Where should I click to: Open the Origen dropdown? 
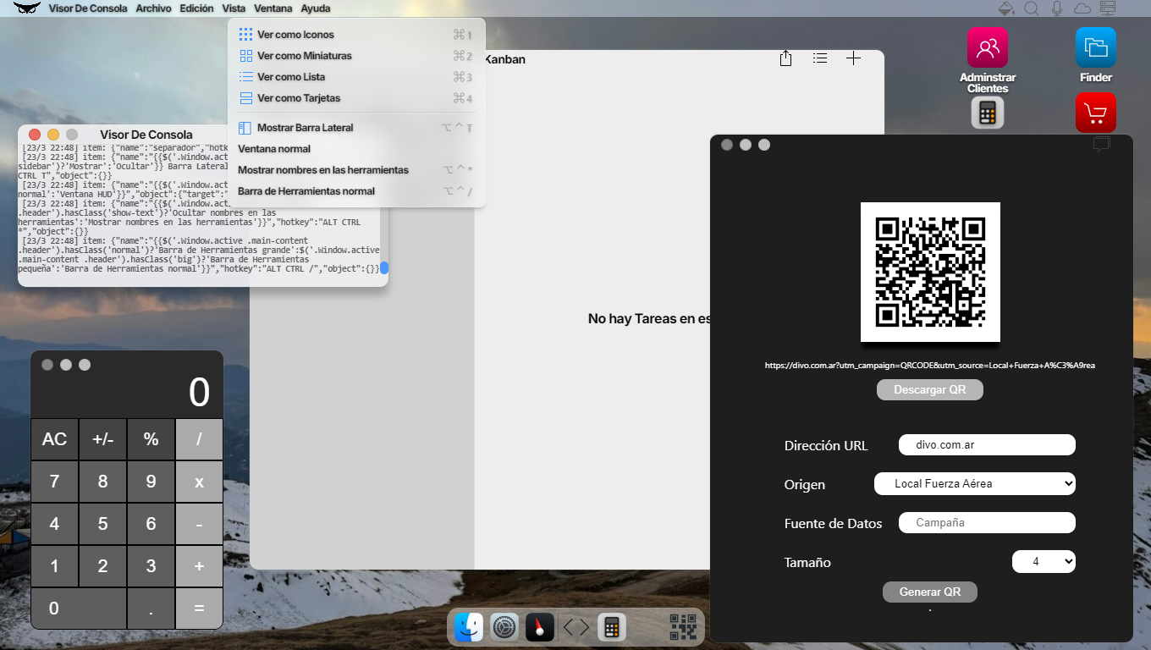click(974, 484)
